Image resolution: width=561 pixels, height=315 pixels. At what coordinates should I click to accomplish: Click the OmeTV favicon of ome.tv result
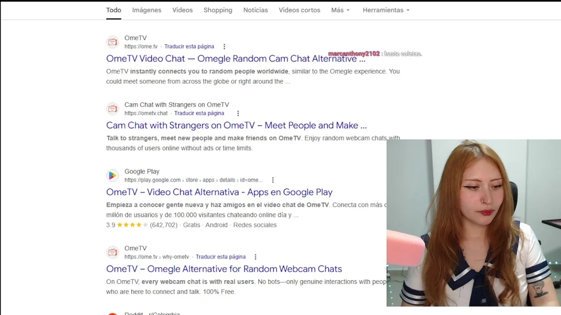[113, 42]
